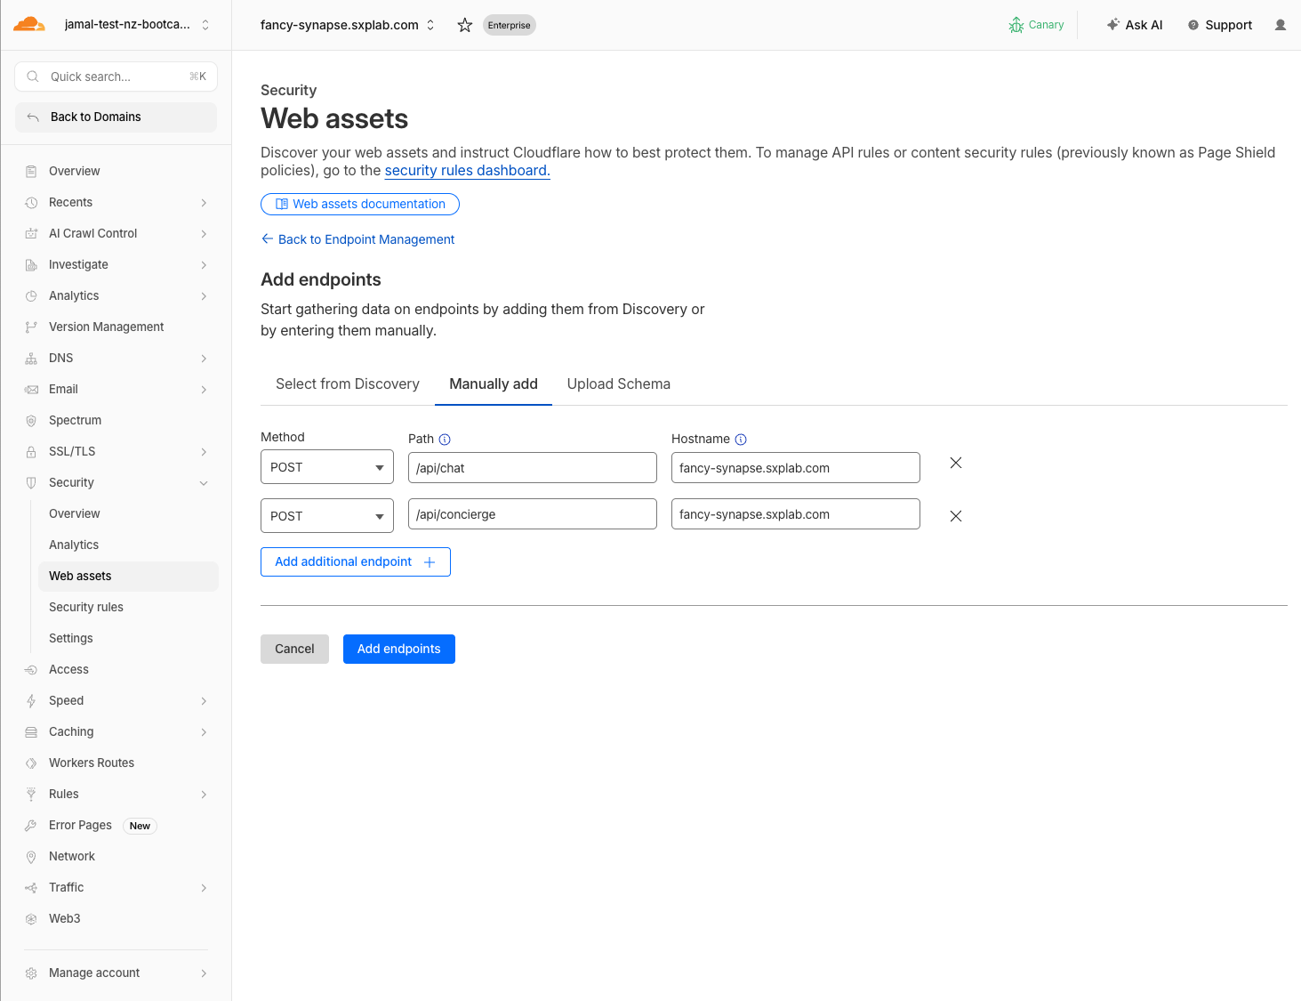Click the /api/concierge Path field
The width and height of the screenshot is (1301, 1001).
(533, 514)
